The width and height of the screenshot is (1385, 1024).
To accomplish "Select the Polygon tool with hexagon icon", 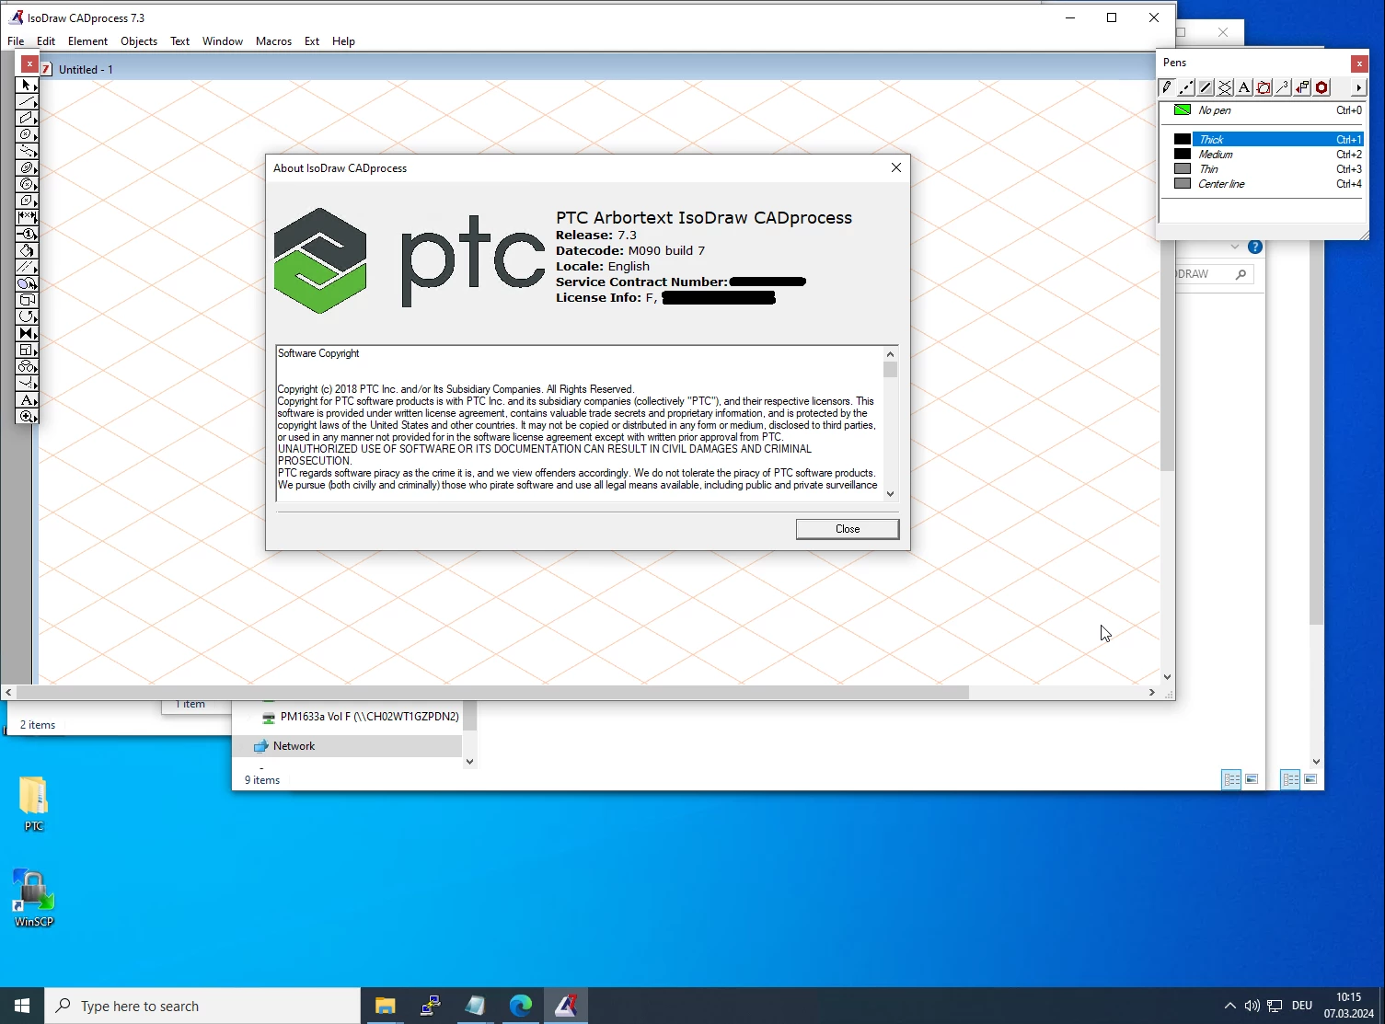I will [x=28, y=201].
